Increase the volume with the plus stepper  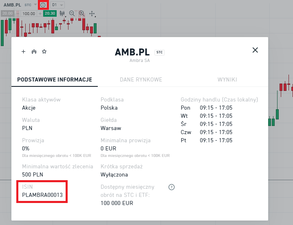[40, 13]
